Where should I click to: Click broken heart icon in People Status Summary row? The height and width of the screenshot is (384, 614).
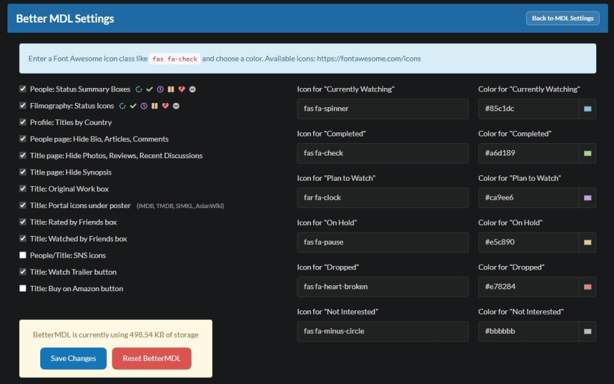coord(181,89)
